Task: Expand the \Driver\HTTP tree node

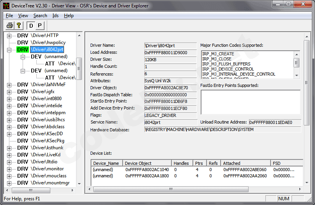Action: tap(9, 35)
